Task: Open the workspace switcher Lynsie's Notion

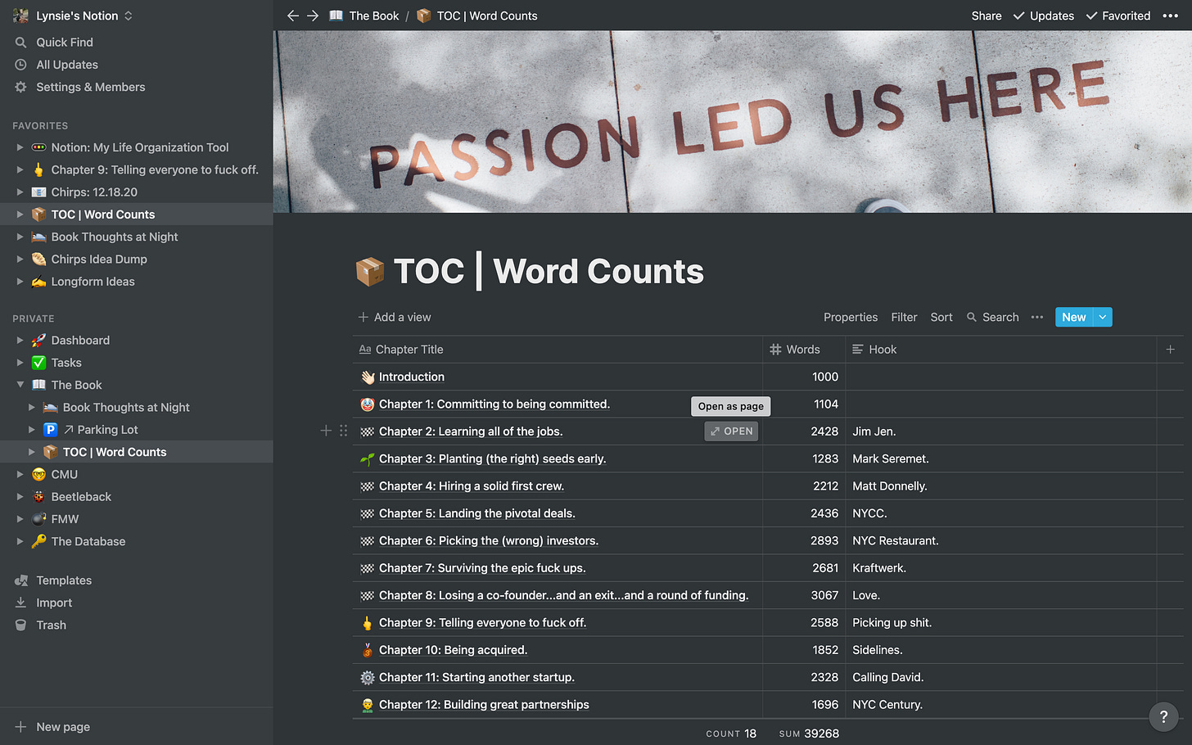Action: point(72,16)
